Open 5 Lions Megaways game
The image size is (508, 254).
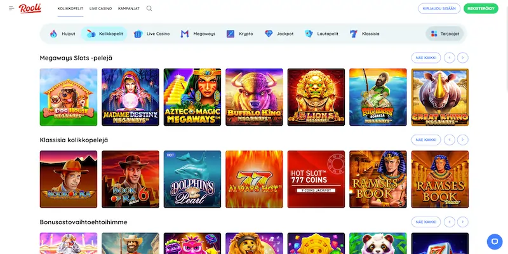point(316,97)
